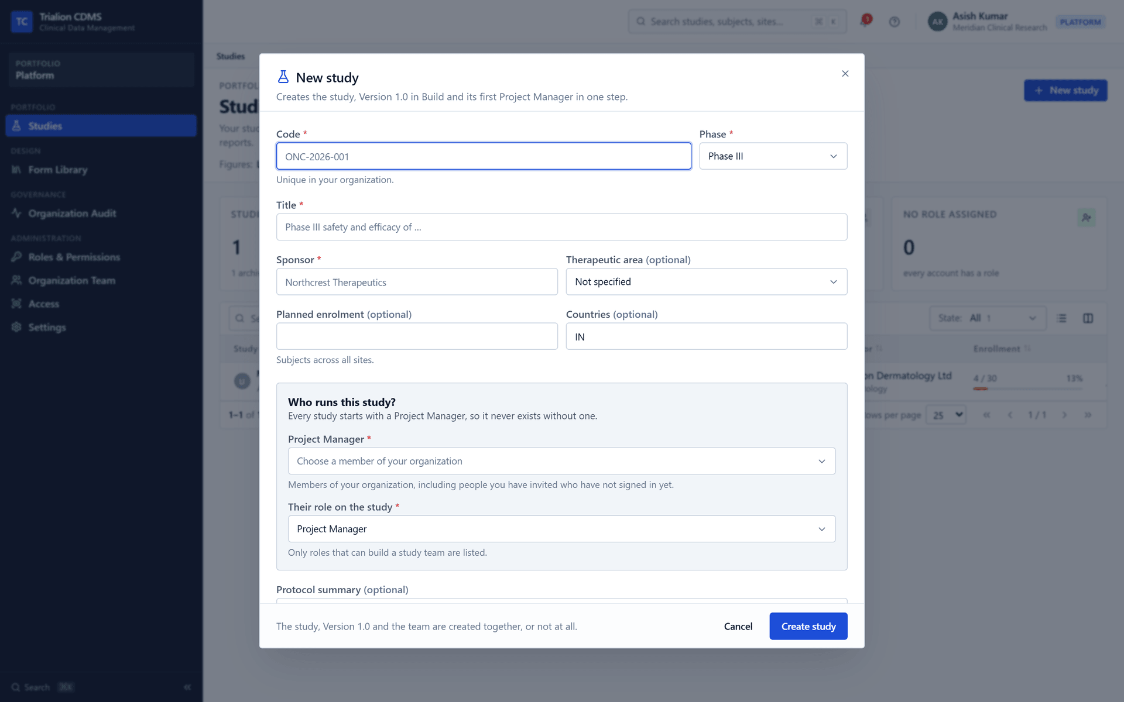Open Organization Team in the sidebar

click(x=101, y=280)
